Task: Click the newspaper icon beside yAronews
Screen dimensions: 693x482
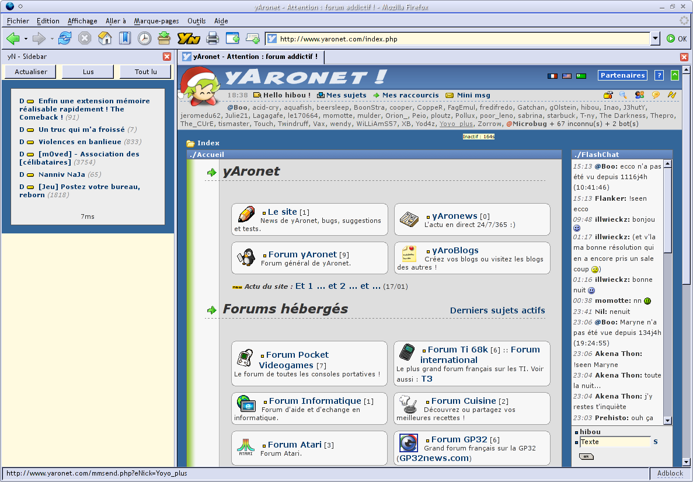Action: click(409, 219)
